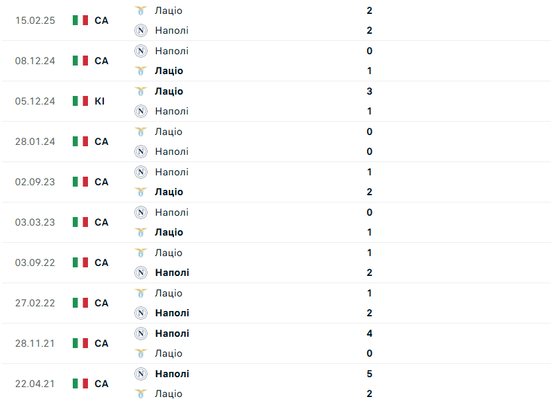Click the Italian flag in the 22.04.21 row
Screen dimensions: 553x403
tap(80, 384)
